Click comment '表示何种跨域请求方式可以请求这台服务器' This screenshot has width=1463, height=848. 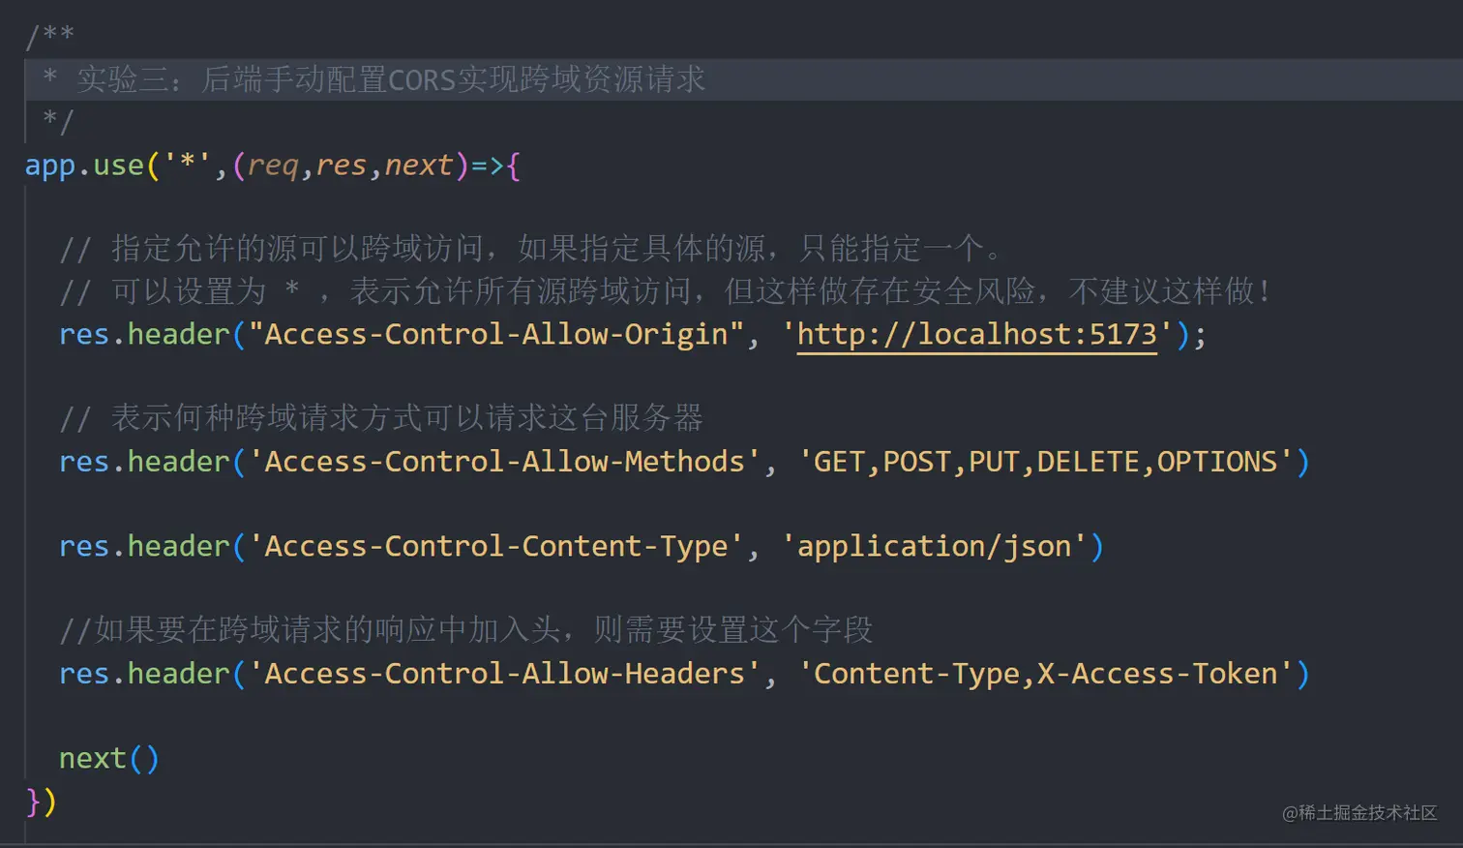pos(381,418)
